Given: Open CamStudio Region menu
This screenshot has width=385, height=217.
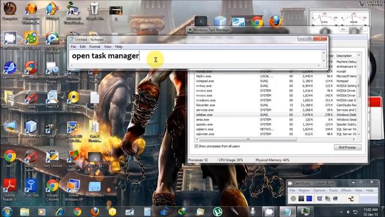Looking at the screenshot, I should pyautogui.click(x=304, y=190).
